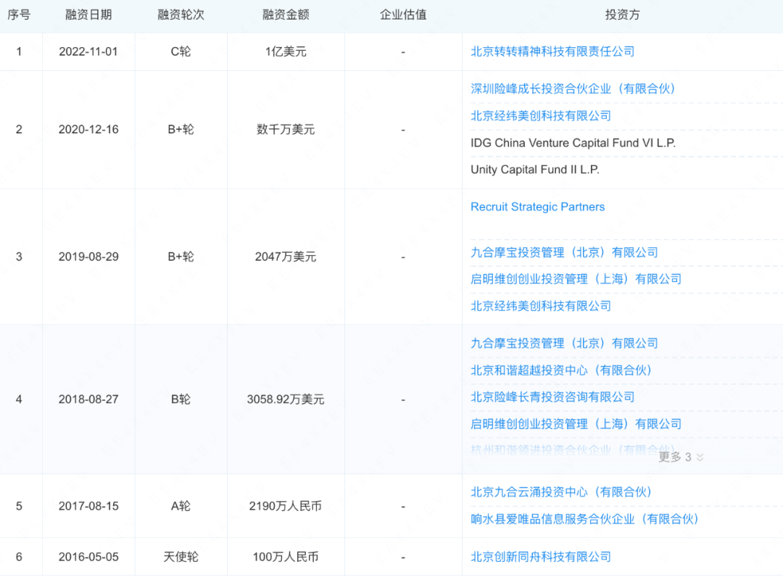Open 北京创新同舟科技有限公司 angel investor link
This screenshot has height=577, width=783.
pyautogui.click(x=541, y=557)
